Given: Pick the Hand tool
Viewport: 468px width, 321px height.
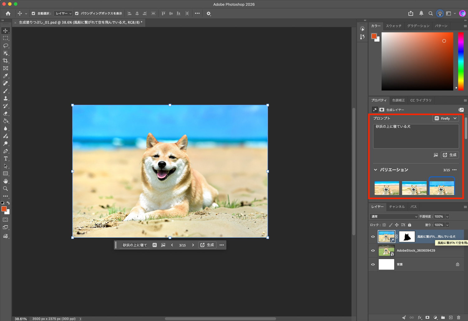Looking at the screenshot, I should pos(6,181).
